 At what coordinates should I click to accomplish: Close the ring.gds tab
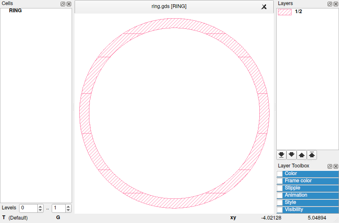click(264, 7)
